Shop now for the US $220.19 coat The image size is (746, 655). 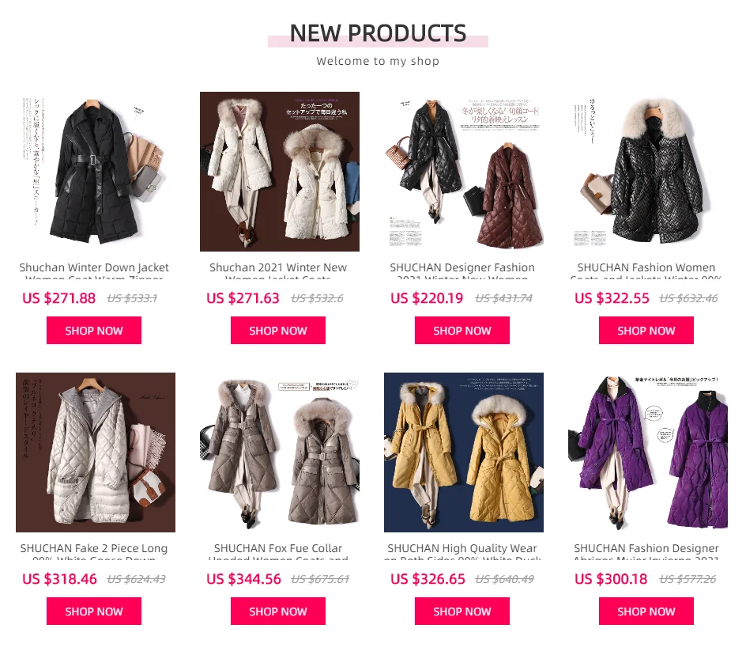point(462,331)
